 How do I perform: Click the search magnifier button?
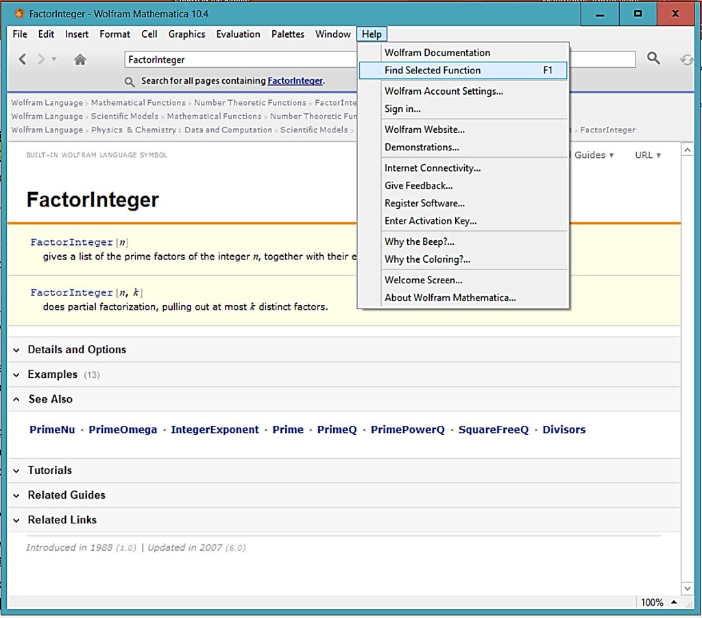653,58
